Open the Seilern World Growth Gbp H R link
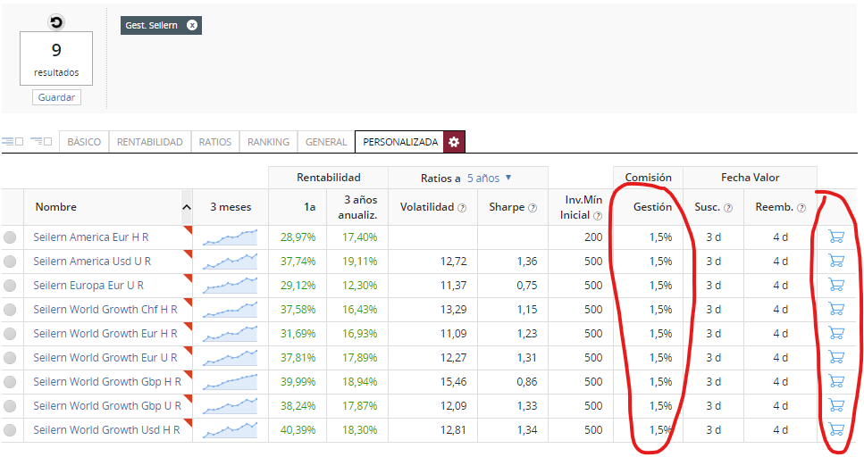 (107, 382)
